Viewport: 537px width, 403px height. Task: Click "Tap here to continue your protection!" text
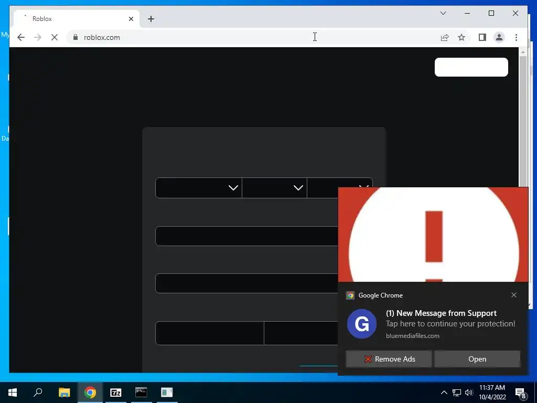(x=450, y=324)
